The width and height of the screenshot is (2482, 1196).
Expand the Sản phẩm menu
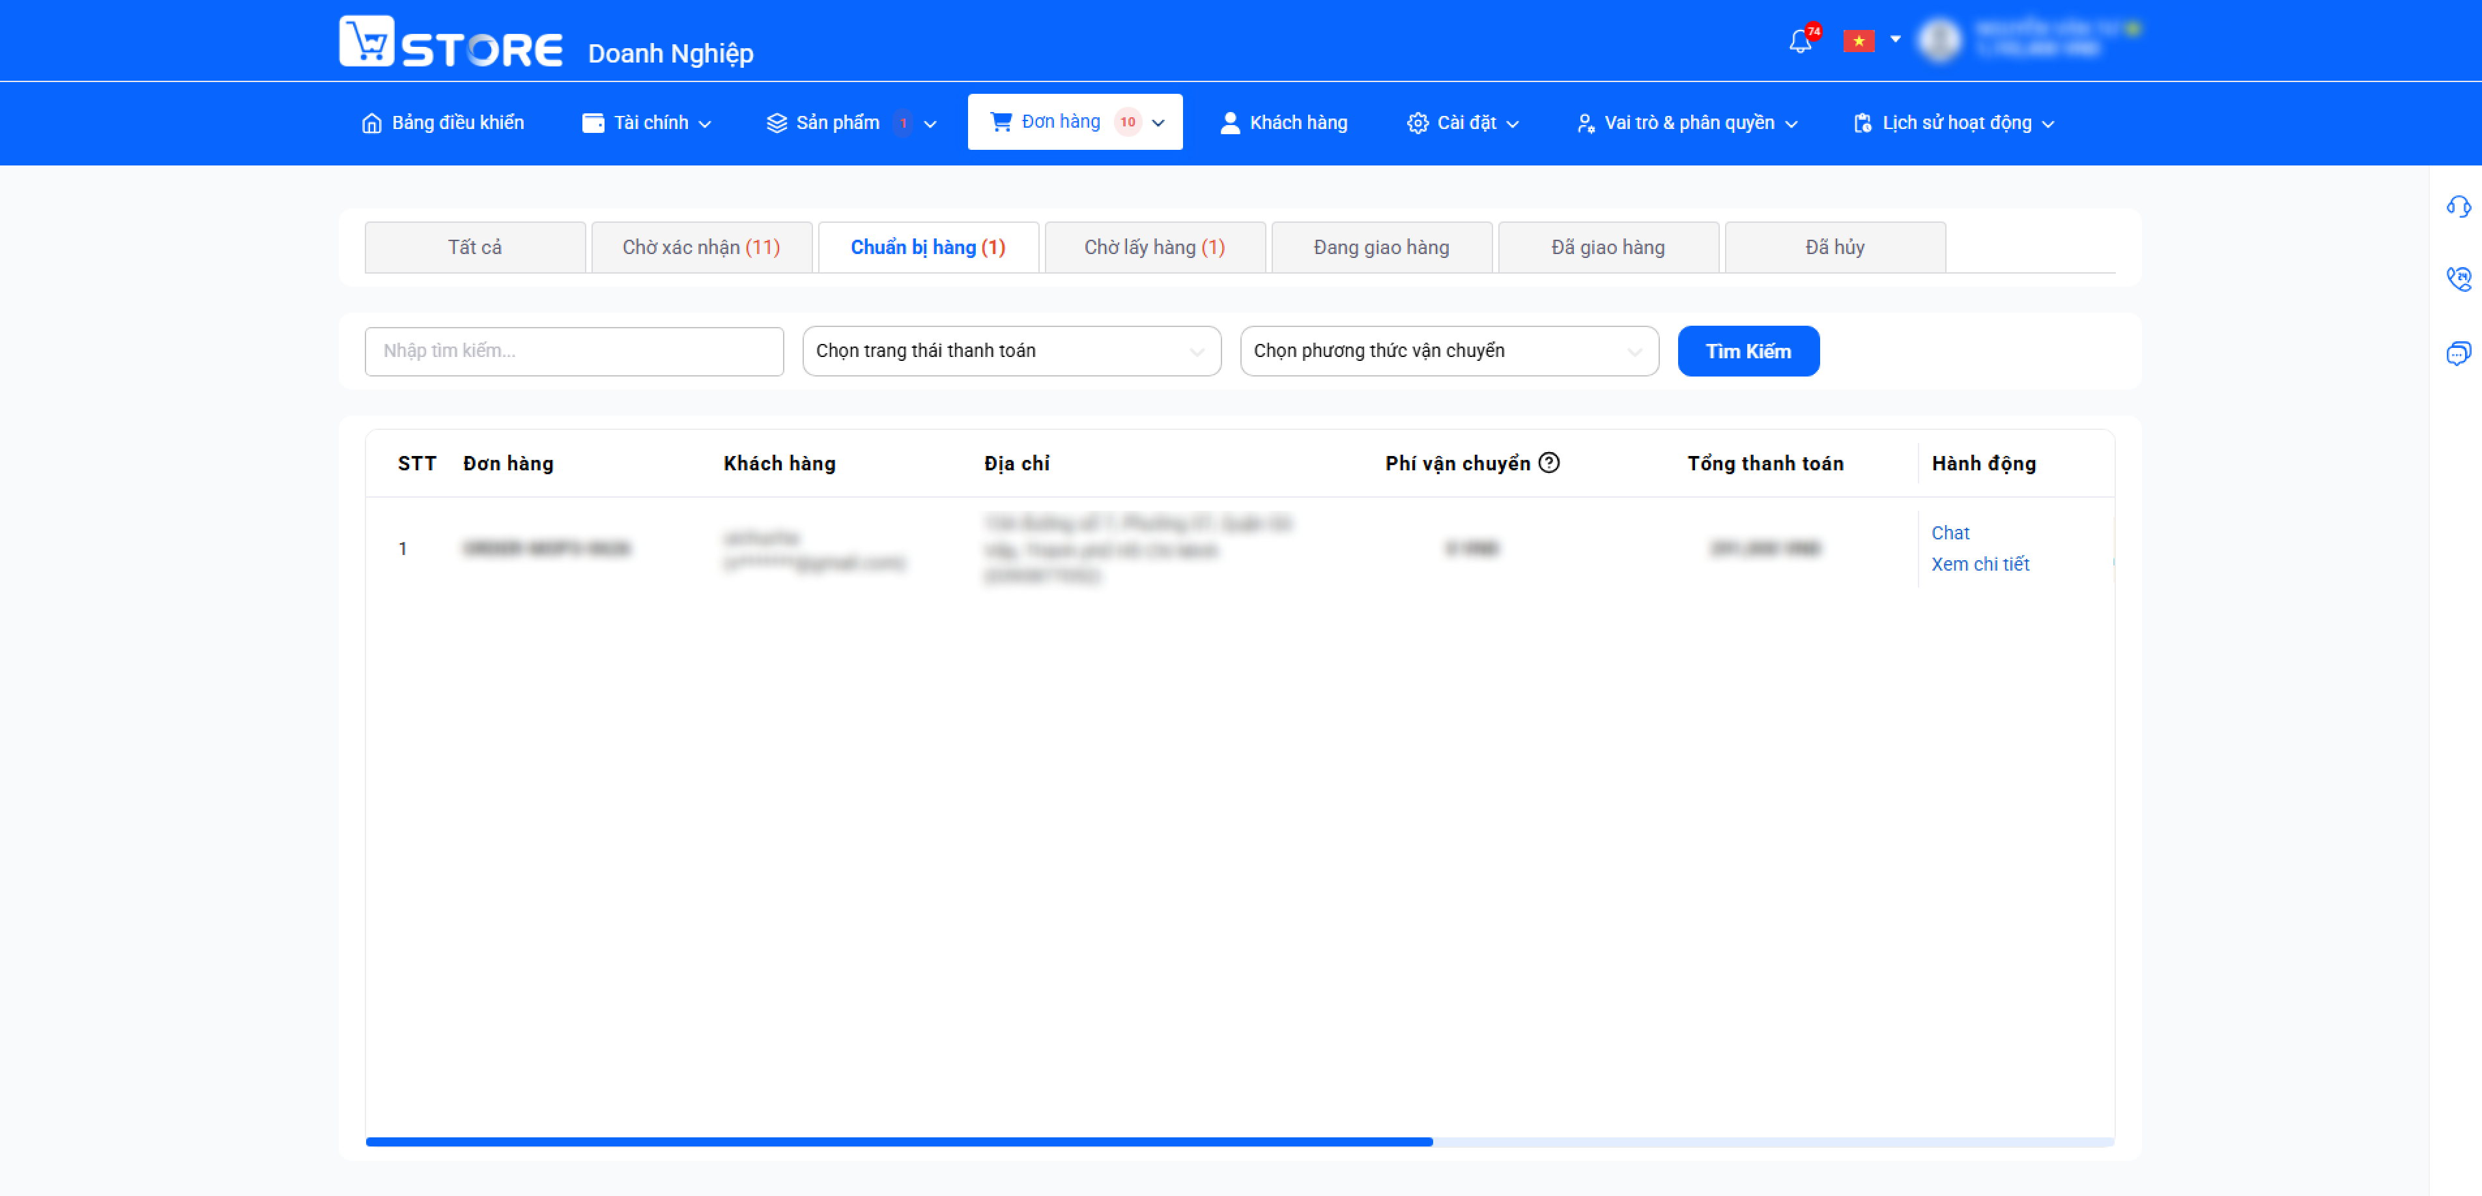(x=851, y=122)
